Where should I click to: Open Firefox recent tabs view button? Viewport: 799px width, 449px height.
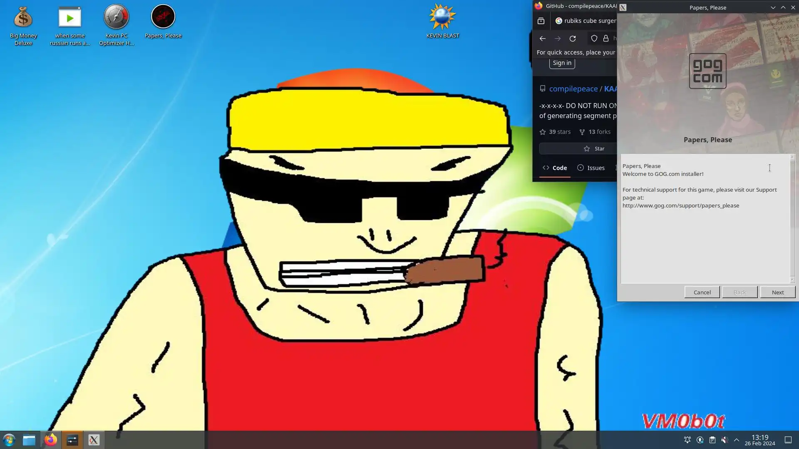coord(541,21)
